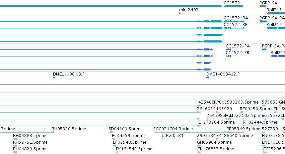This screenshot has width=285, height=154.
Task: Click the mir-2492 gene arrow glyph
Action: click(x=180, y=13)
